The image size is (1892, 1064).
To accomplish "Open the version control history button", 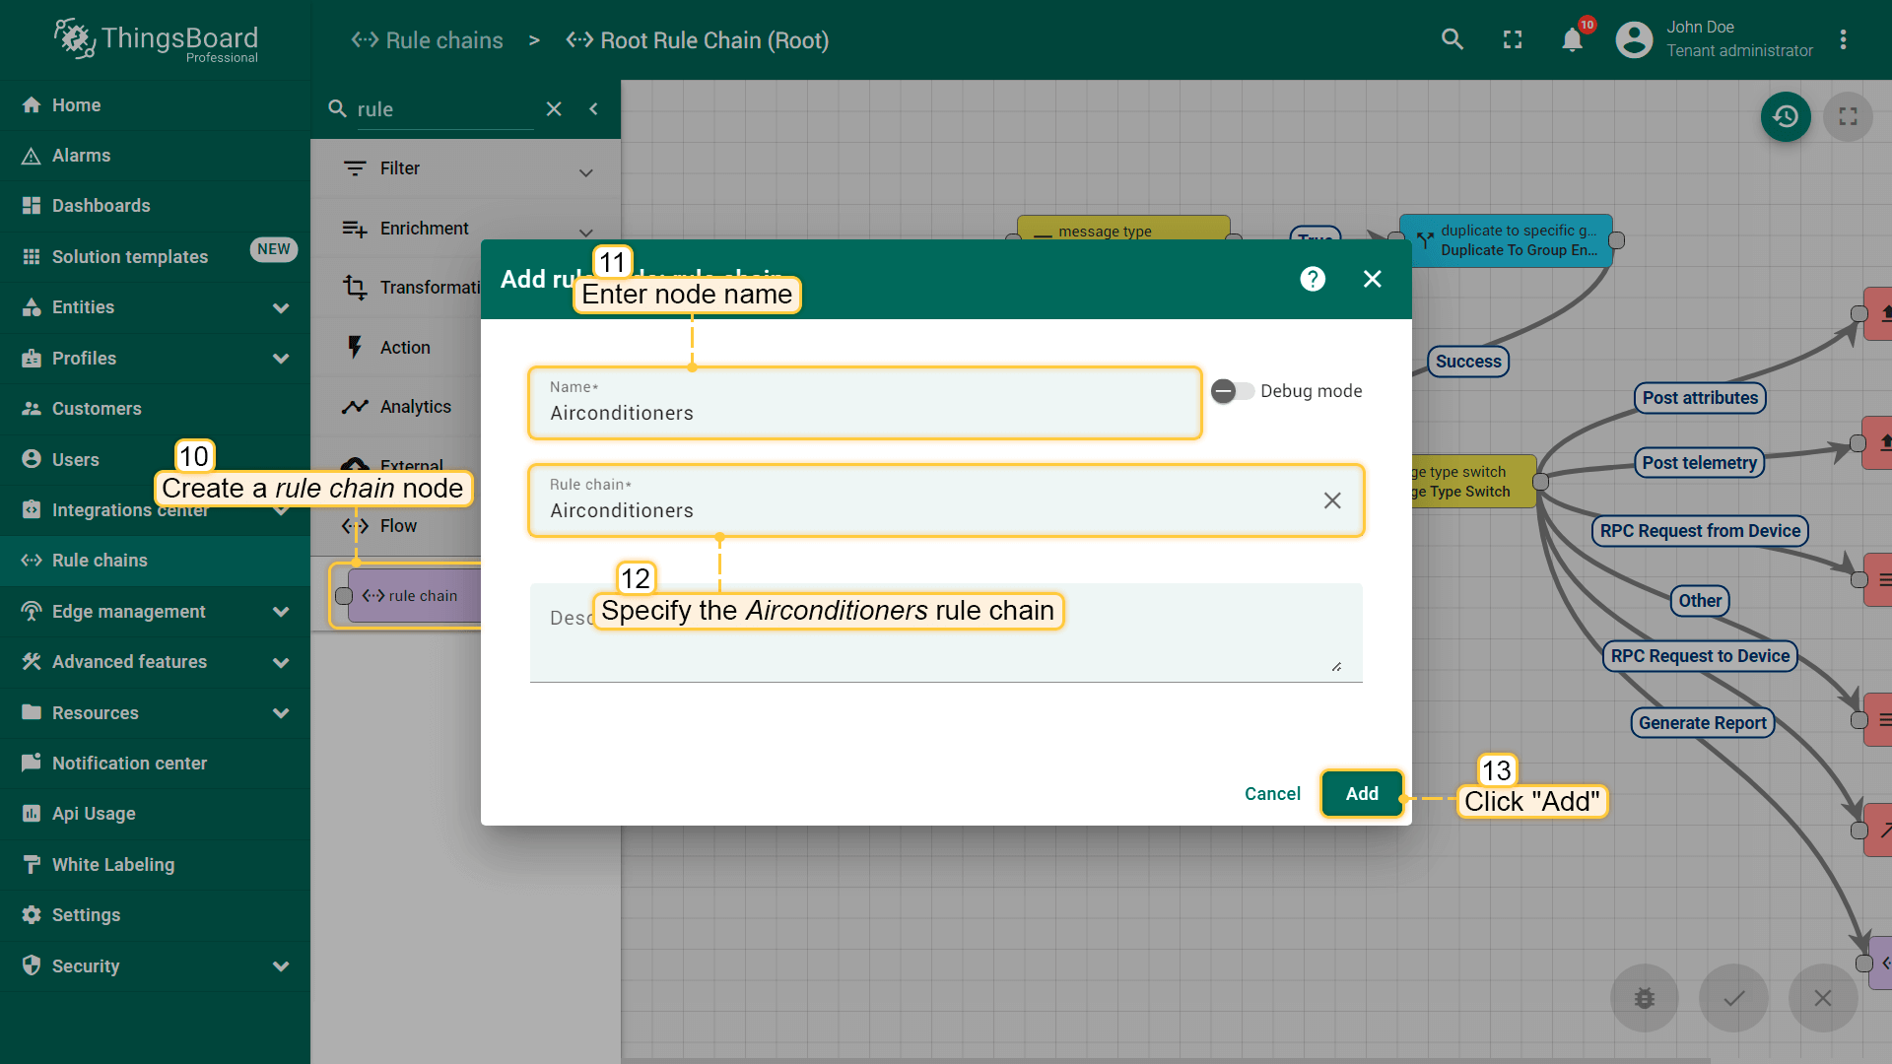I will click(x=1786, y=116).
